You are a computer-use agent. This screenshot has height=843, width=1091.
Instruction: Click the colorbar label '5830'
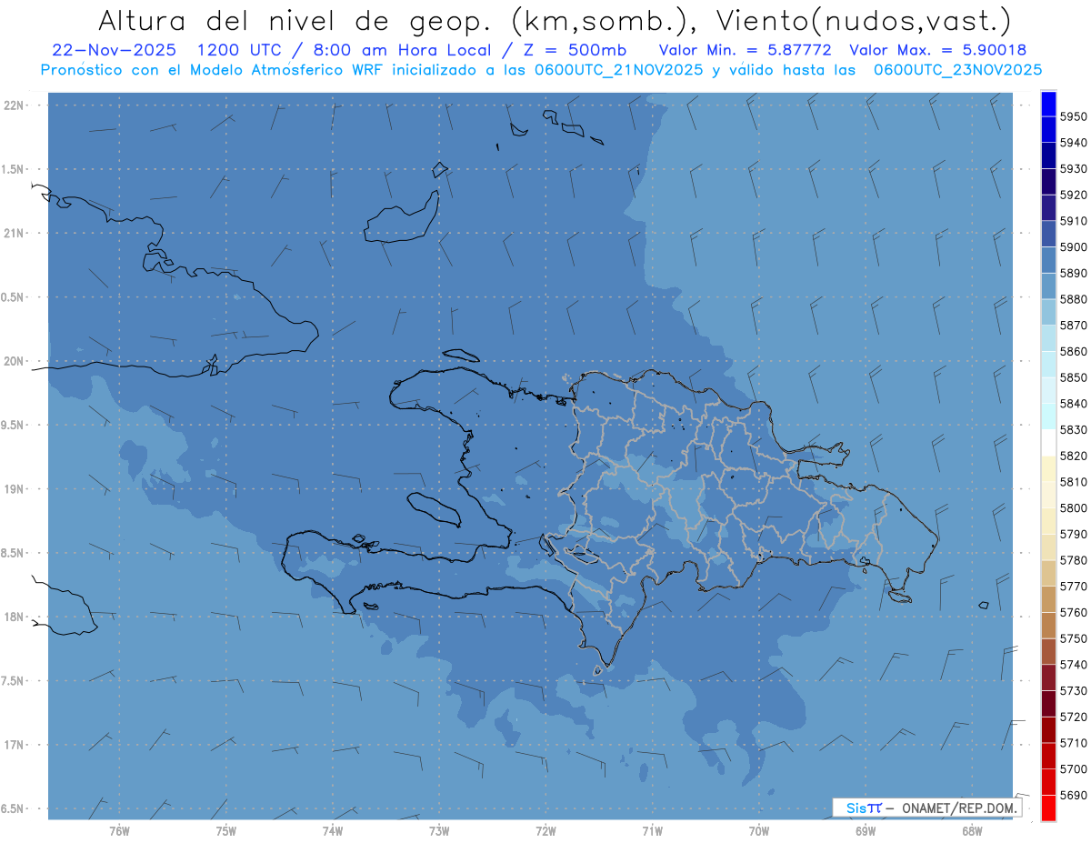coord(1074,429)
